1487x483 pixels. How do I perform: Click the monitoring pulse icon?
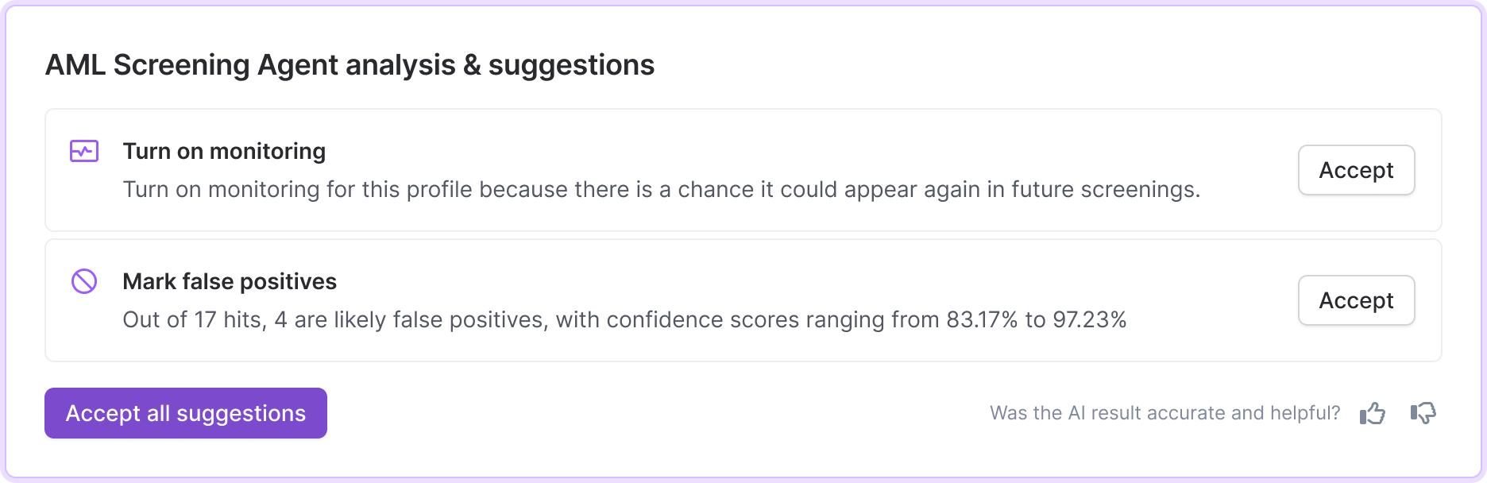[x=84, y=151]
